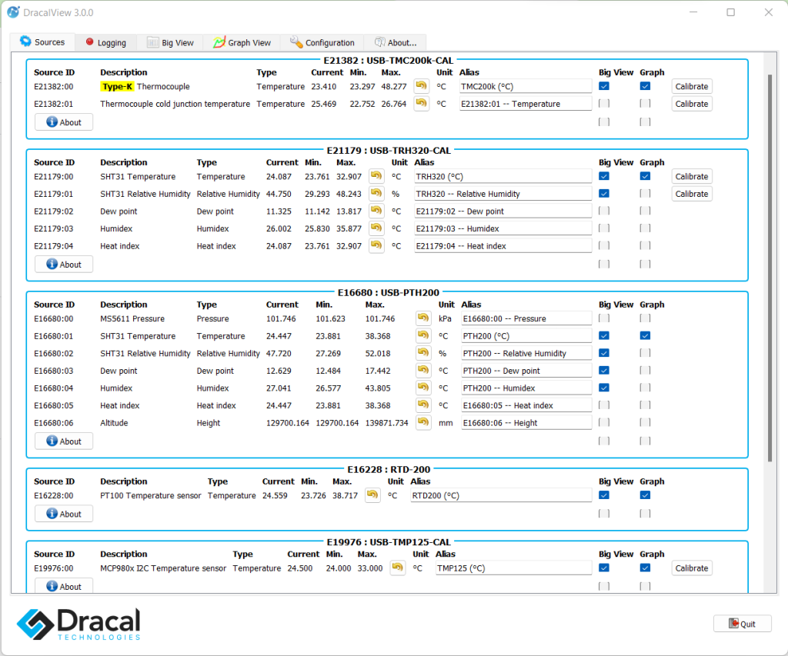Uncheck Graph for TMC200k (°C)
The width and height of the screenshot is (788, 656).
[646, 86]
